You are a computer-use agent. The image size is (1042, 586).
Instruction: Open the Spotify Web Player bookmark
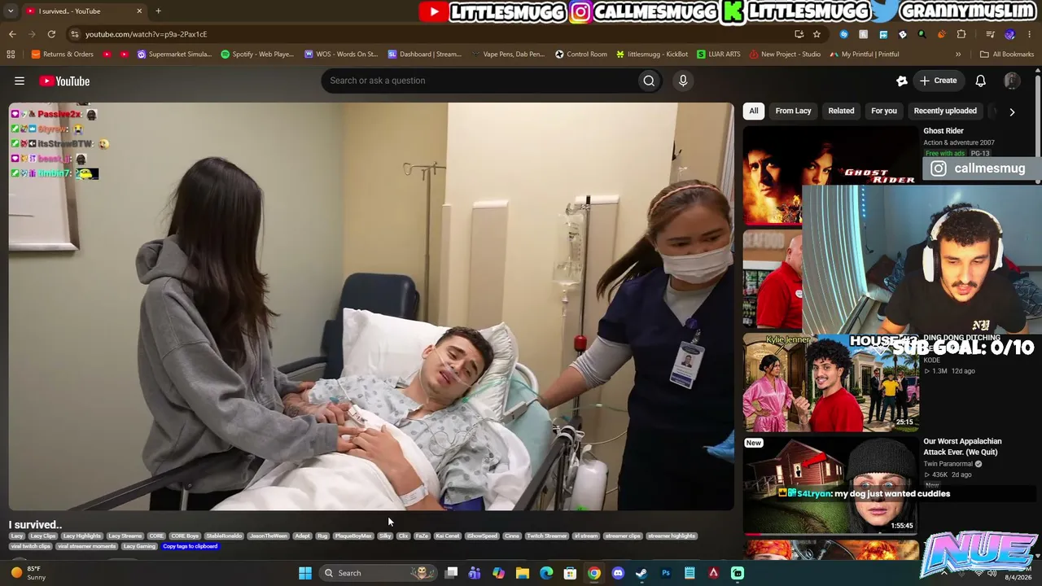point(257,55)
